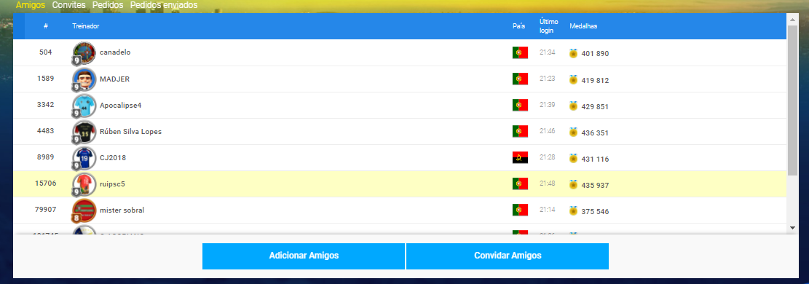Screen dimensions: 809x284
Task: Click the Convidar Amigos button
Action: click(x=508, y=256)
